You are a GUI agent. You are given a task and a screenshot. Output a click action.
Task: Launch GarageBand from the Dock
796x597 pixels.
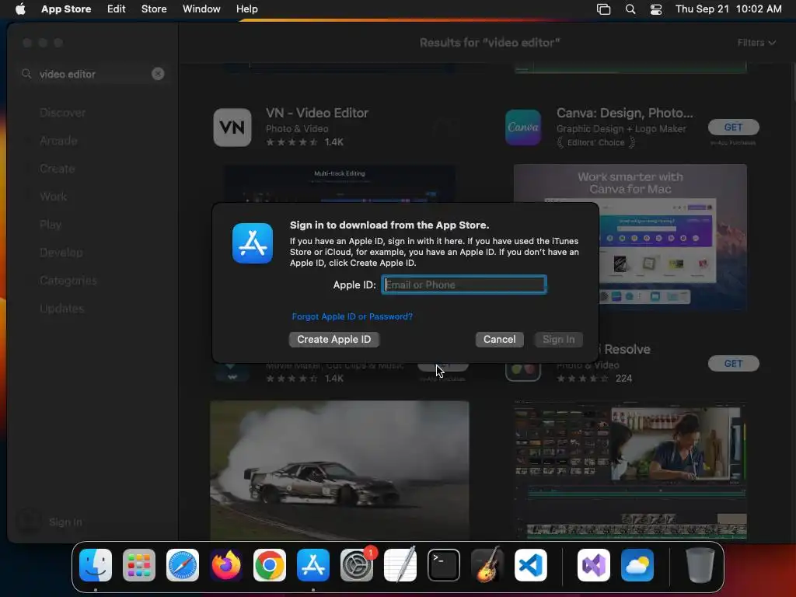point(487,564)
